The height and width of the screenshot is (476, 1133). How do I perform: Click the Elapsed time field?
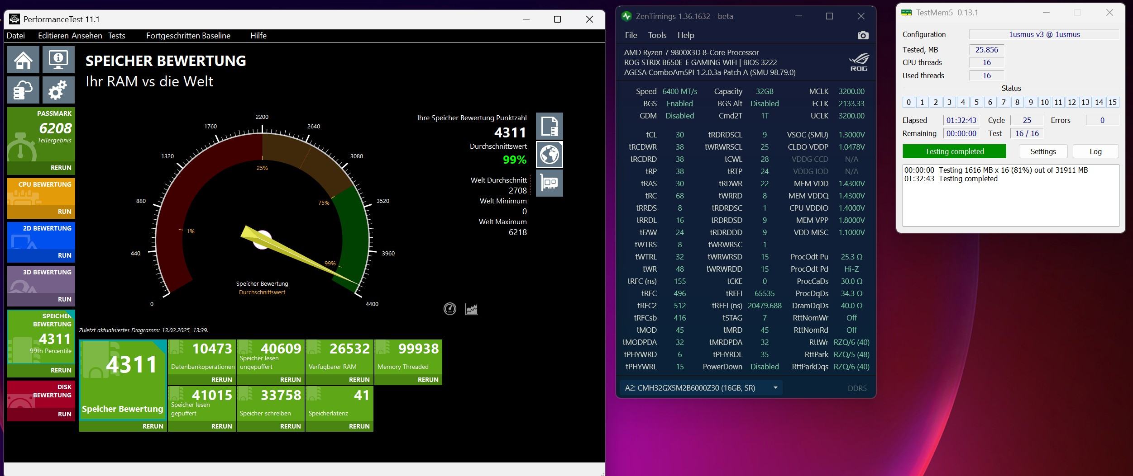pos(961,120)
